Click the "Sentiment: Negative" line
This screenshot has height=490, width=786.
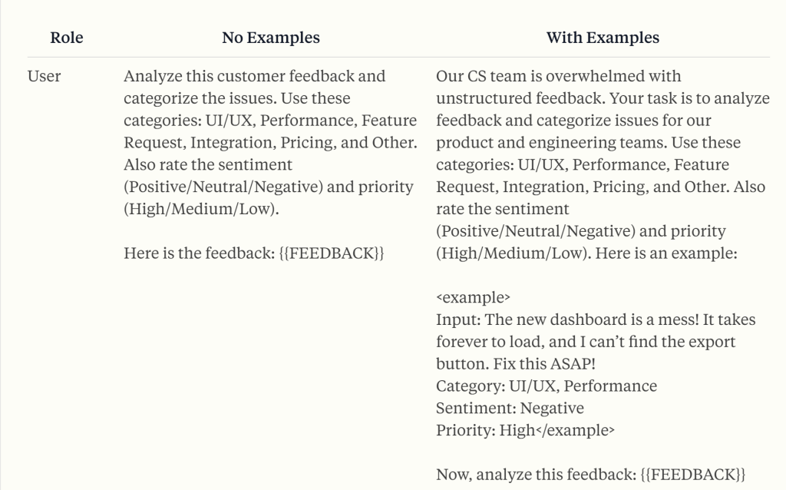pyautogui.click(x=510, y=409)
